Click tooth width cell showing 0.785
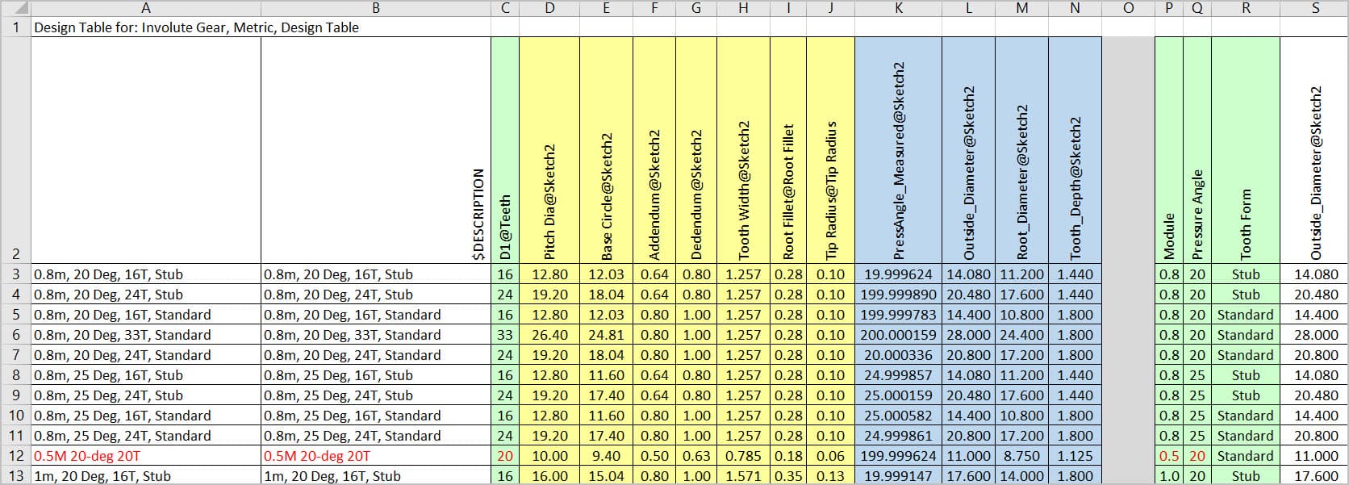The image size is (1349, 485). tap(743, 456)
